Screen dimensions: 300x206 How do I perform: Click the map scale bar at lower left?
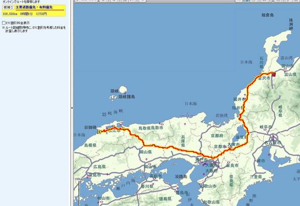pyautogui.click(x=79, y=192)
